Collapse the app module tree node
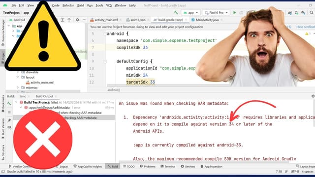Viewport: 315px width, 177px height. 8,26
